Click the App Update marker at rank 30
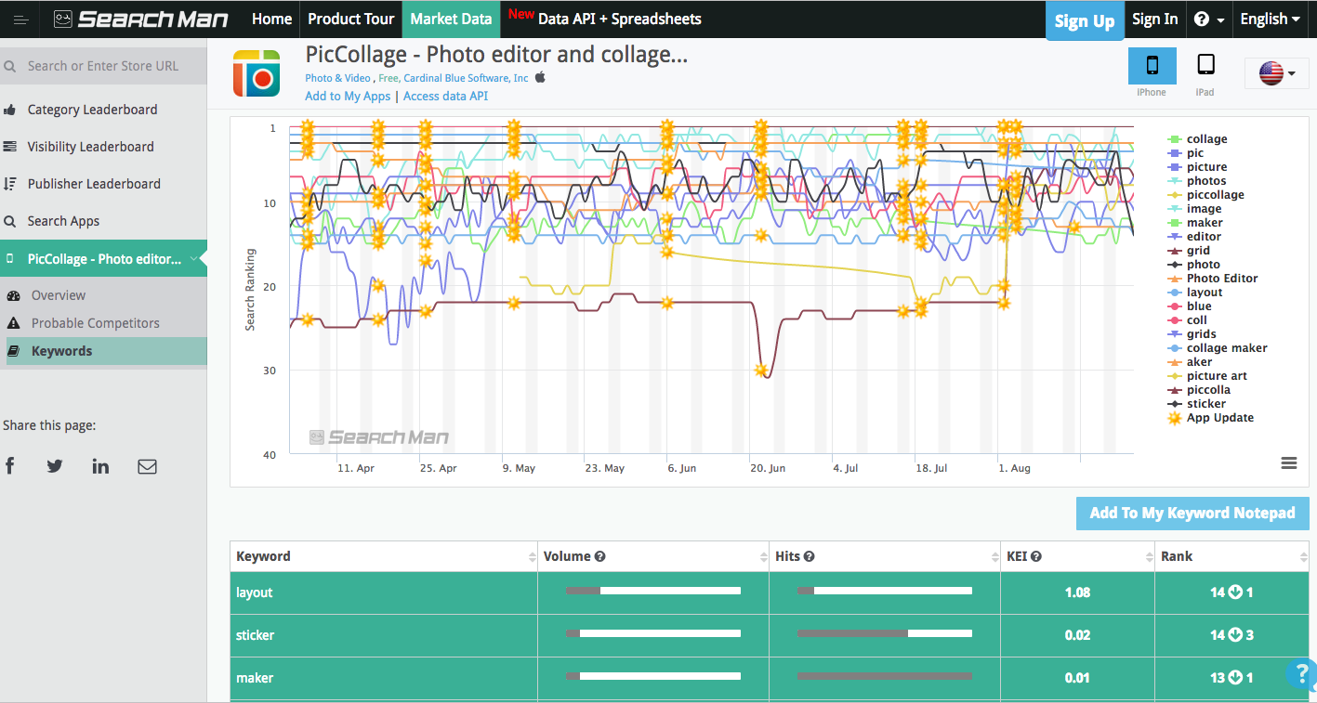The height and width of the screenshot is (703, 1317). point(762,370)
